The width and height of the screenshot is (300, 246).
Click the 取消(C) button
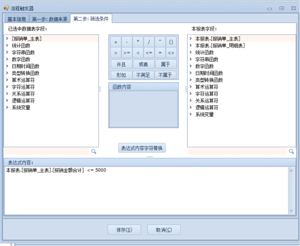pyautogui.click(x=164, y=230)
